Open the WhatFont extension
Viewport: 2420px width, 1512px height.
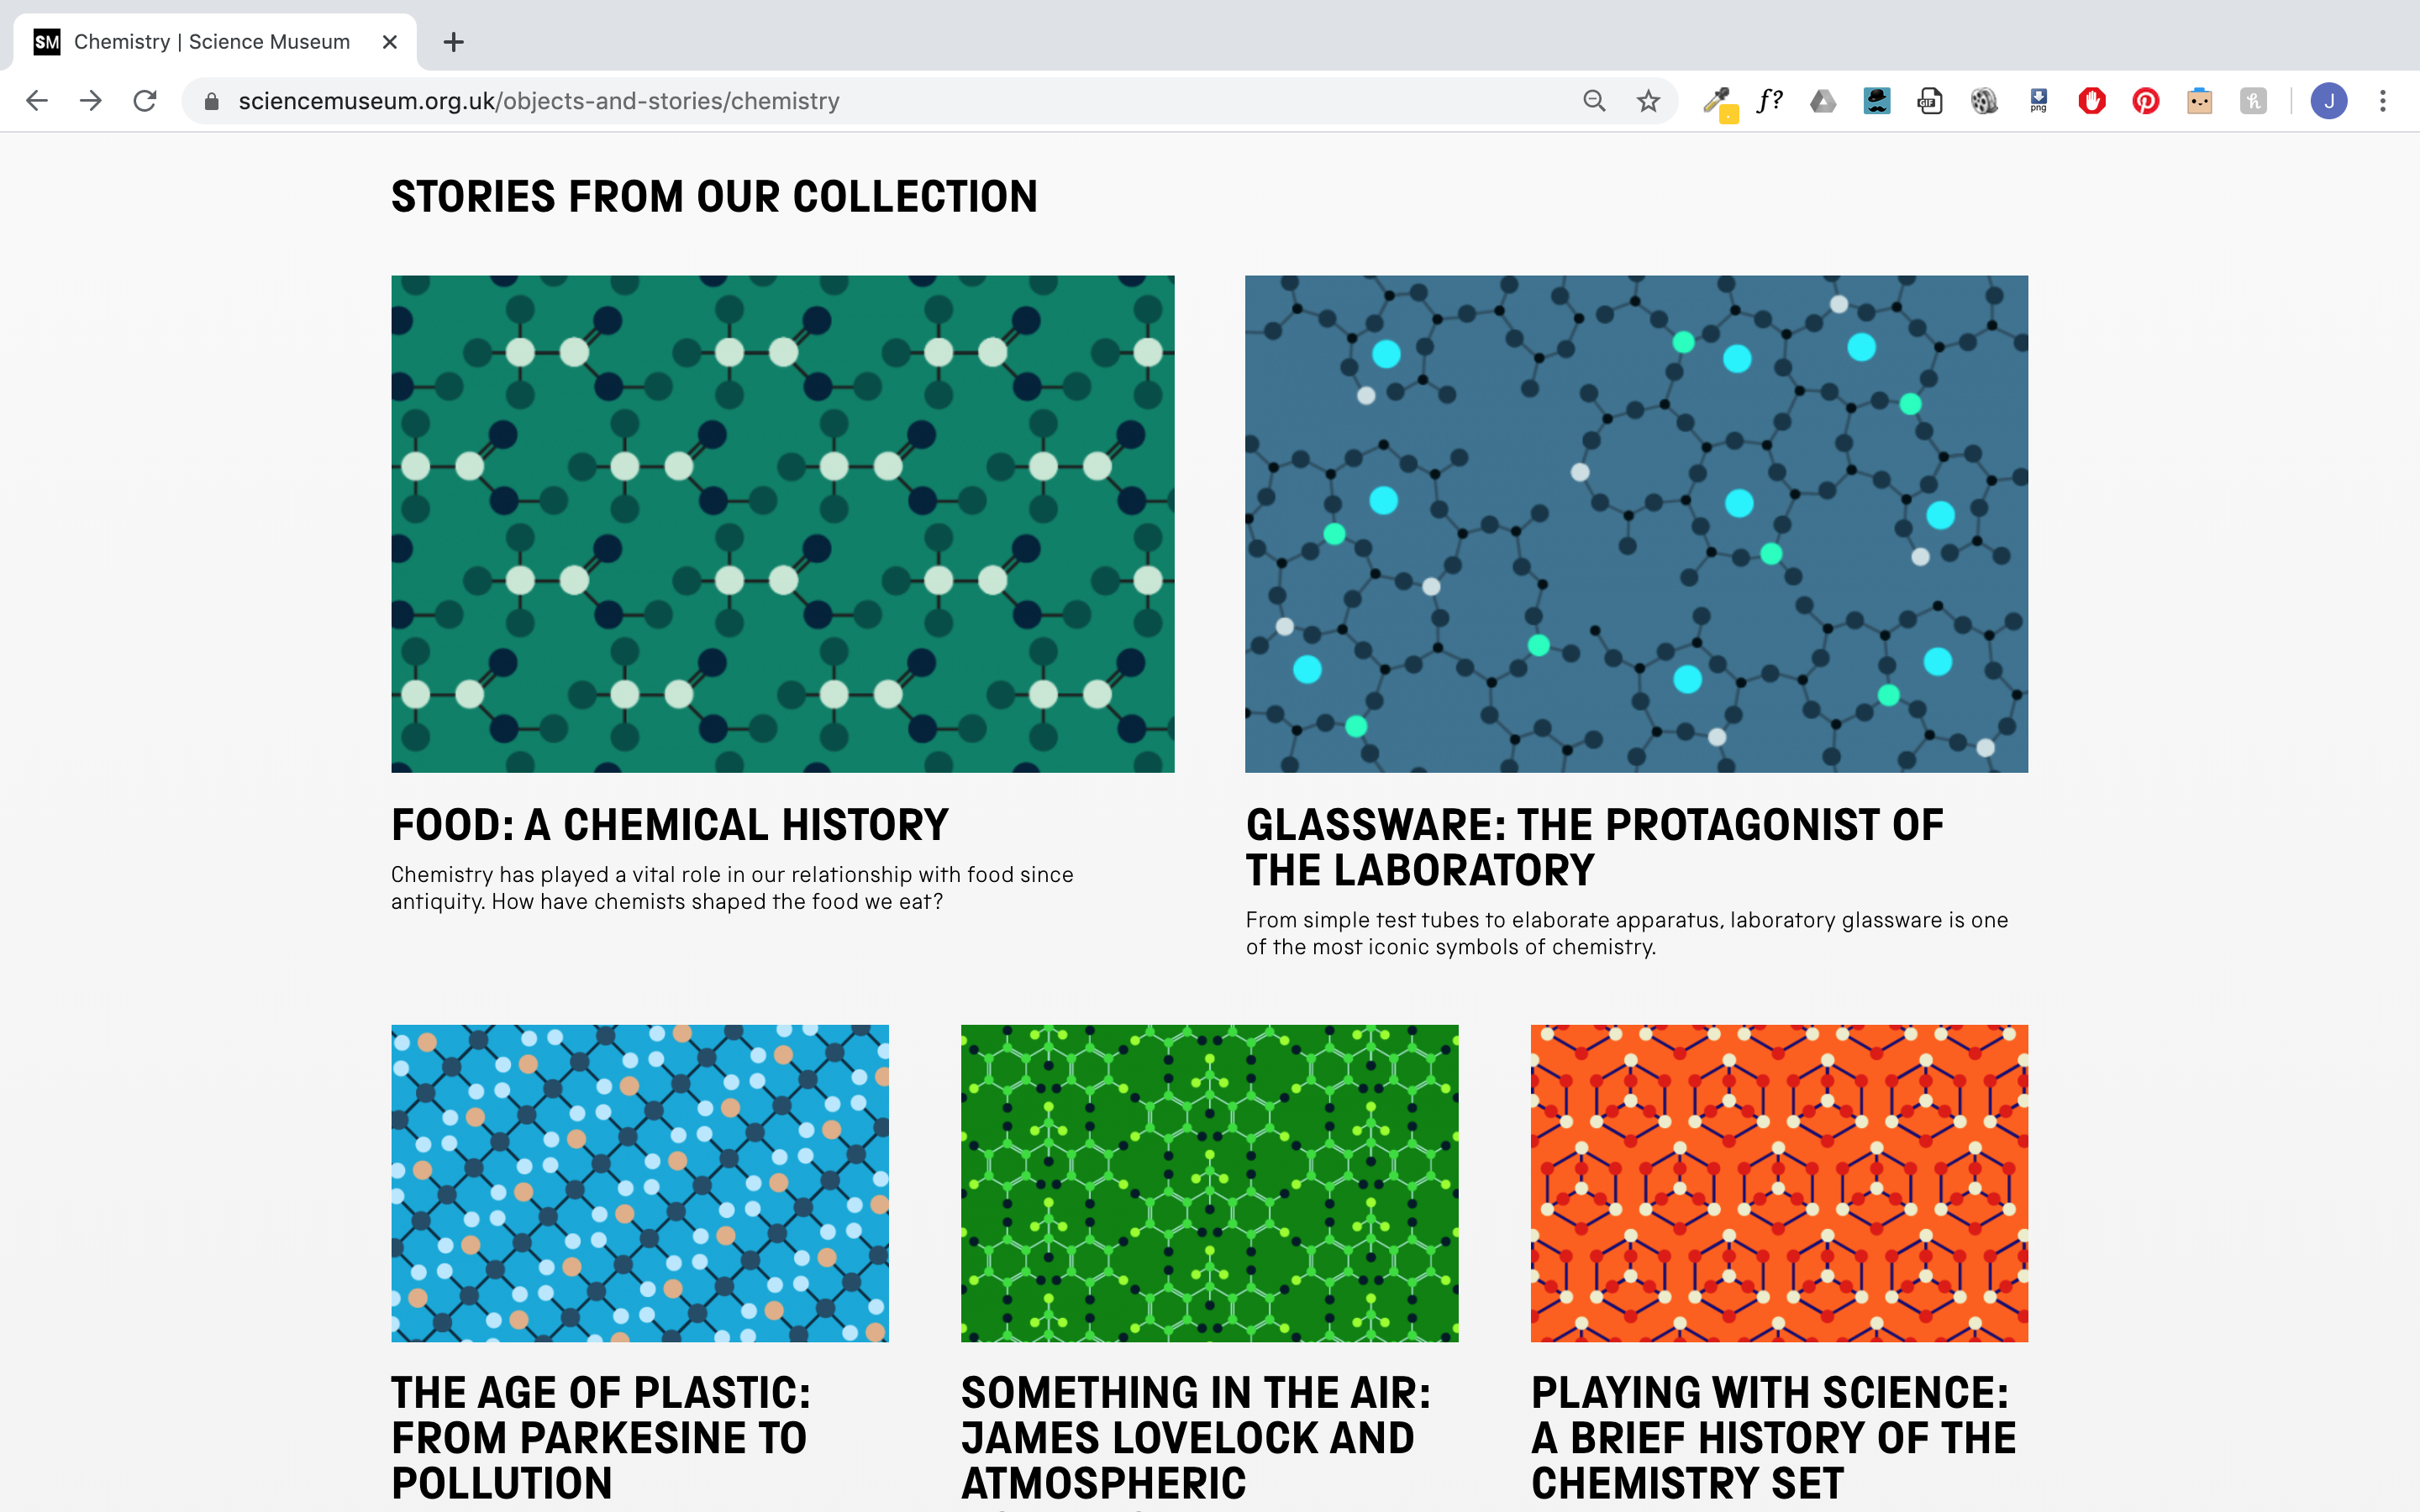point(1770,100)
